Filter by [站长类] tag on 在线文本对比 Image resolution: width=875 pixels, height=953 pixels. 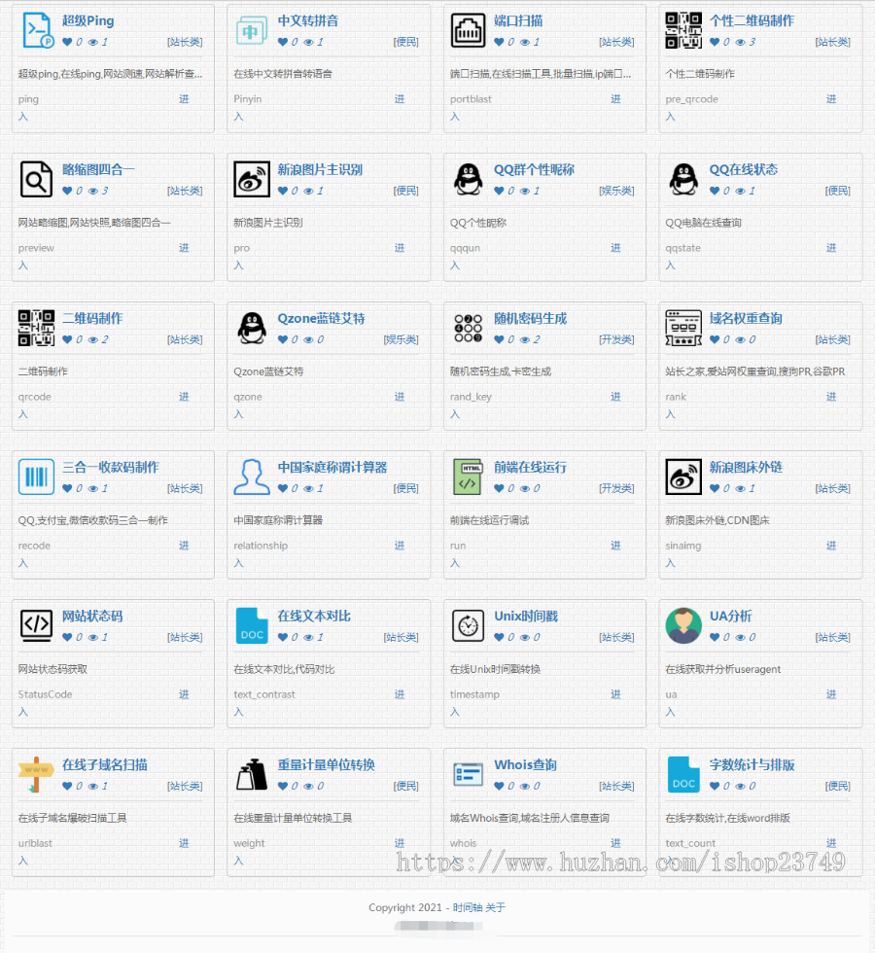(401, 638)
